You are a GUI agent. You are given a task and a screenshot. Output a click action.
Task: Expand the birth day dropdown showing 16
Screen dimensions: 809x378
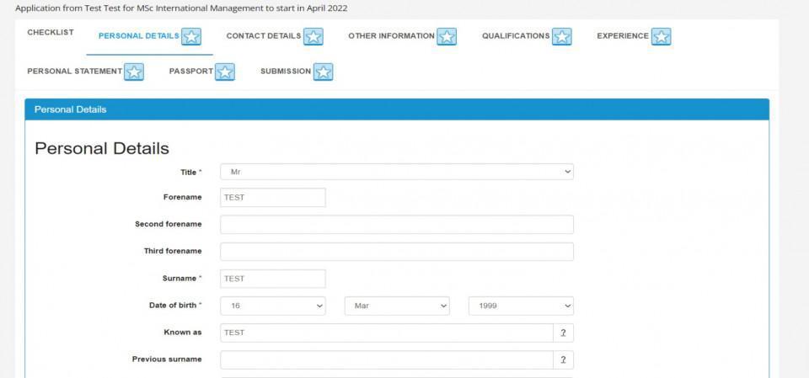pos(273,306)
